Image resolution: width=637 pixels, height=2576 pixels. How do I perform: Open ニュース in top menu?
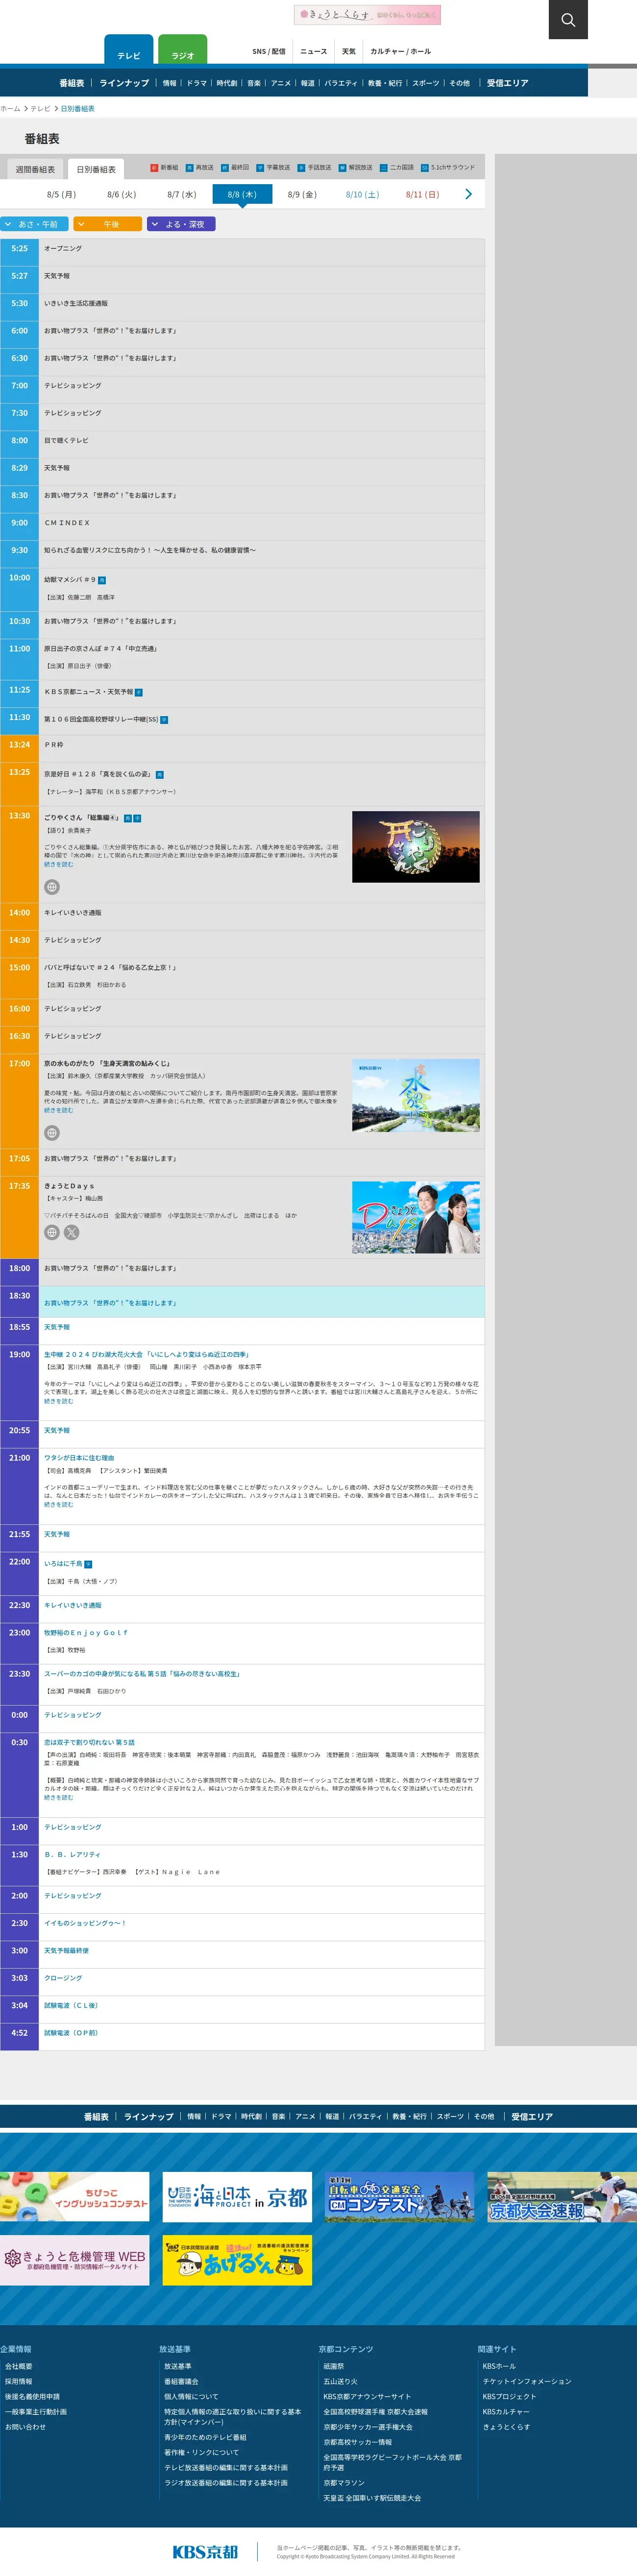(x=314, y=51)
